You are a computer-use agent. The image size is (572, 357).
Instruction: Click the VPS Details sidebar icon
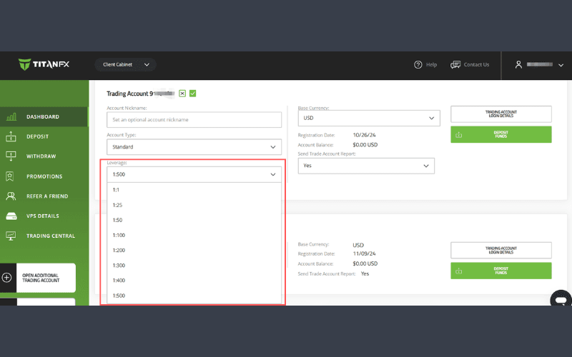point(11,216)
